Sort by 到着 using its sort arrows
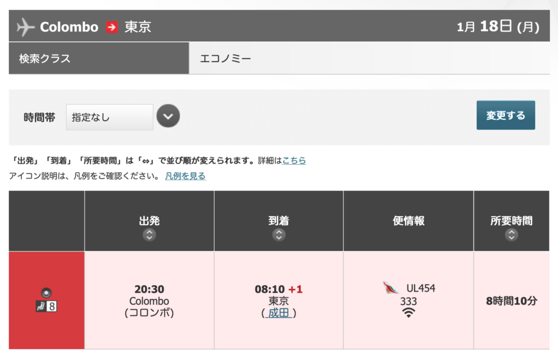The height and width of the screenshot is (358, 558). (278, 234)
